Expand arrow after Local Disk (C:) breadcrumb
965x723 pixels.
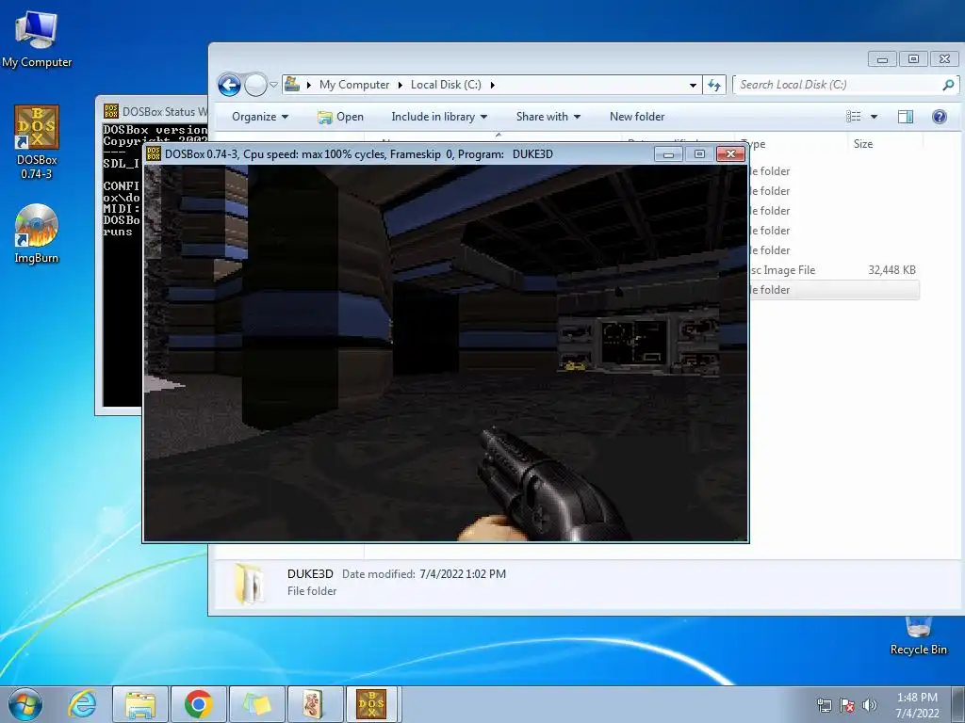492,85
